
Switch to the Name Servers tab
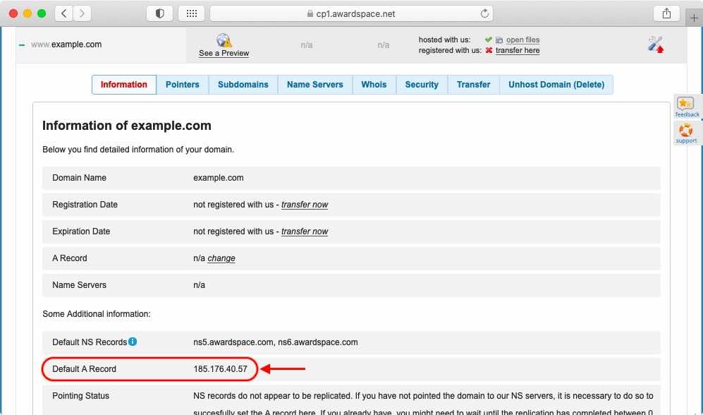pos(314,84)
